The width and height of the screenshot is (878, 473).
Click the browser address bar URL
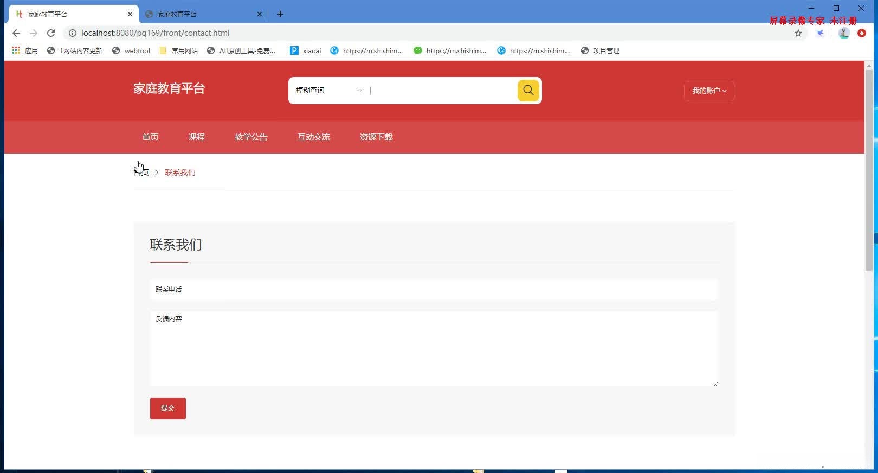click(156, 33)
